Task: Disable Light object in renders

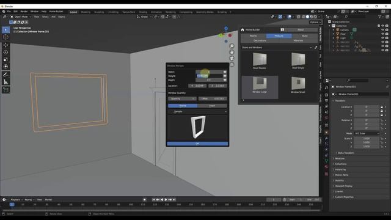Action: pyautogui.click(x=387, y=38)
